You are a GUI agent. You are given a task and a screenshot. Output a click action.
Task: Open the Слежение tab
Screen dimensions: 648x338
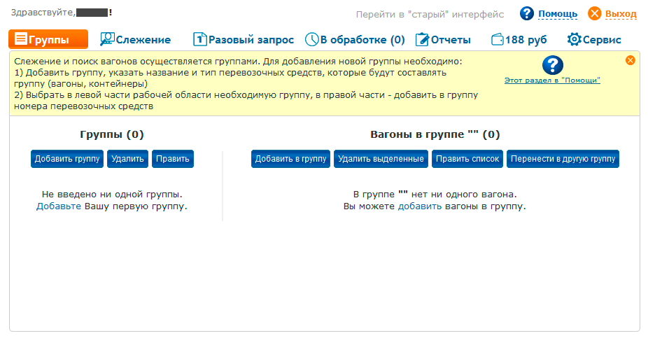143,40
